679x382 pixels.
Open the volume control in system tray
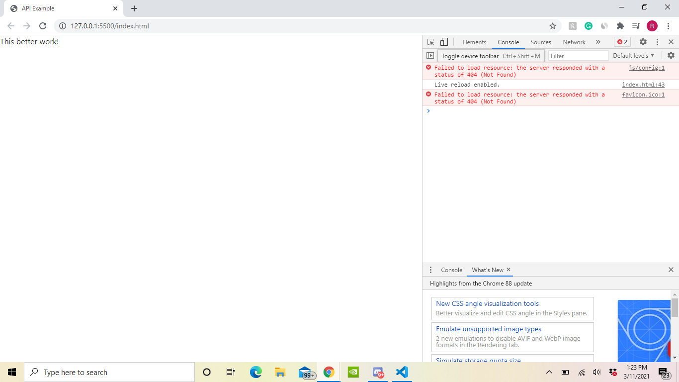click(x=596, y=372)
